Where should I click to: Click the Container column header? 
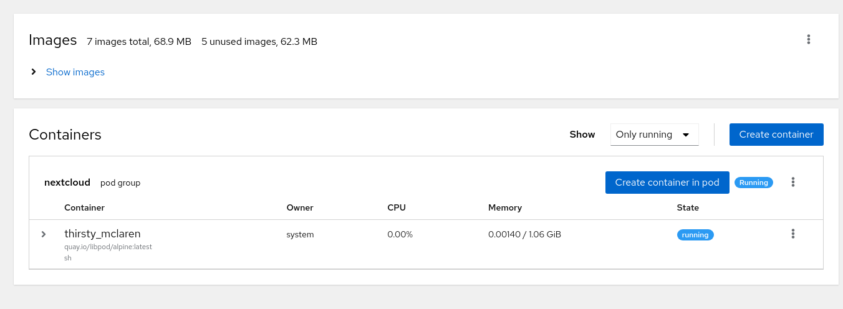pos(84,207)
